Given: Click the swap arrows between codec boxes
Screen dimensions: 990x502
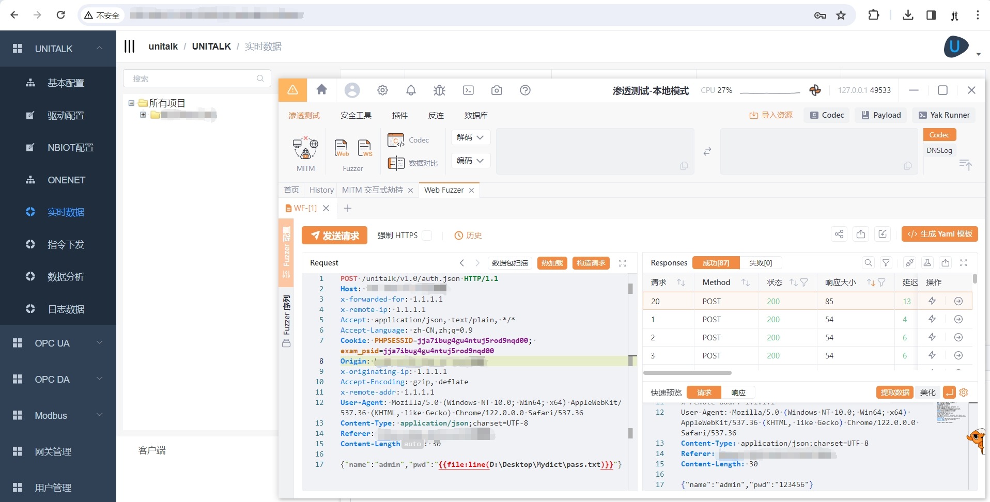Looking at the screenshot, I should click(707, 151).
